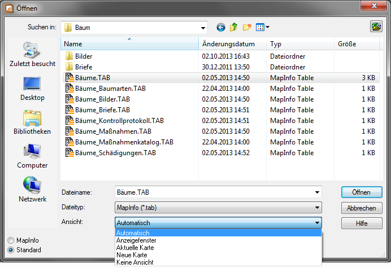The height and width of the screenshot is (268, 391).
Task: Click the date 30.12.2011 13:50
Action: click(225, 67)
